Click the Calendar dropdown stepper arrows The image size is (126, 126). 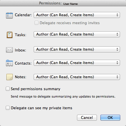click(117, 15)
